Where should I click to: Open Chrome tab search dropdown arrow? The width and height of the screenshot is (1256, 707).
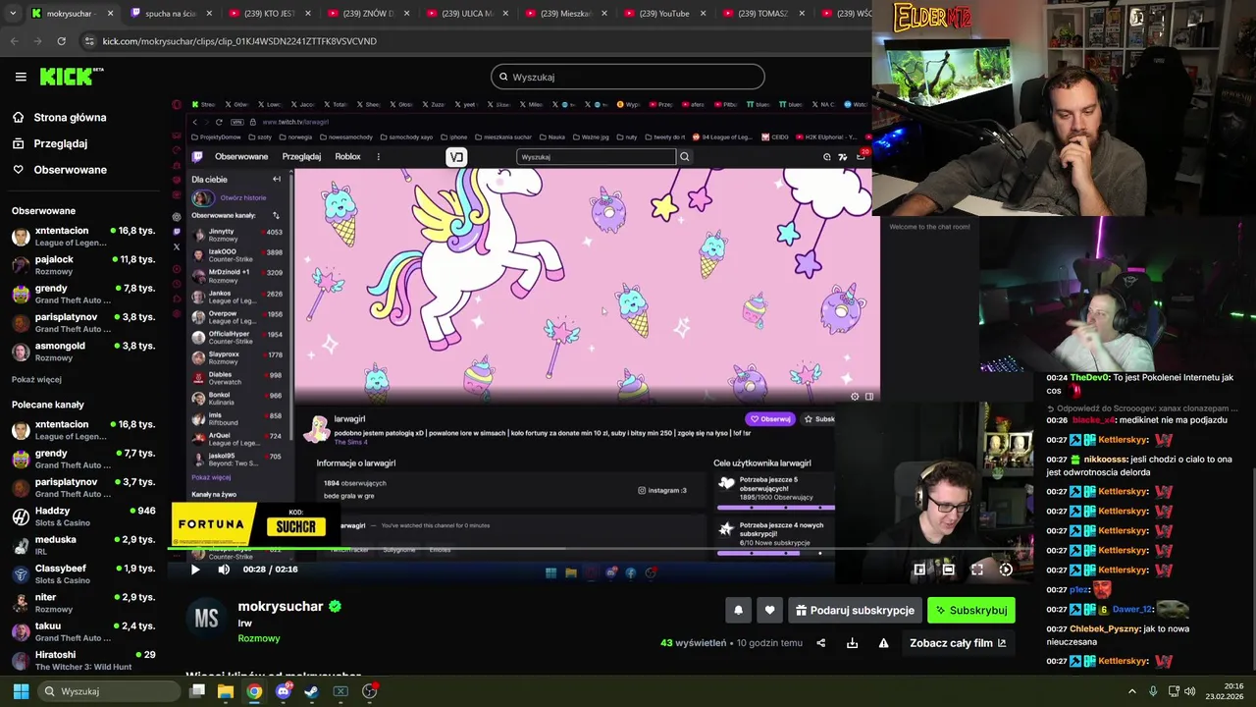(11, 14)
